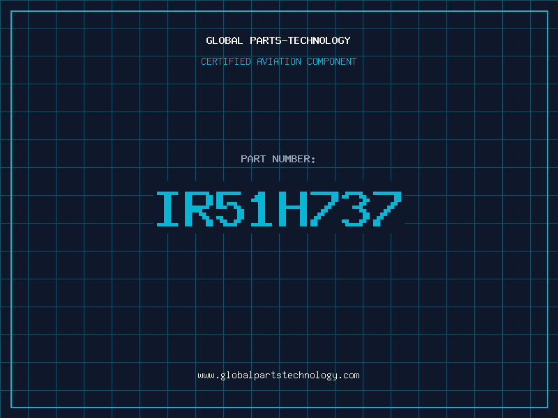Select the CERTIFIED AVIATION COMPONENT subtitle
The image size is (558, 418).
278,61
